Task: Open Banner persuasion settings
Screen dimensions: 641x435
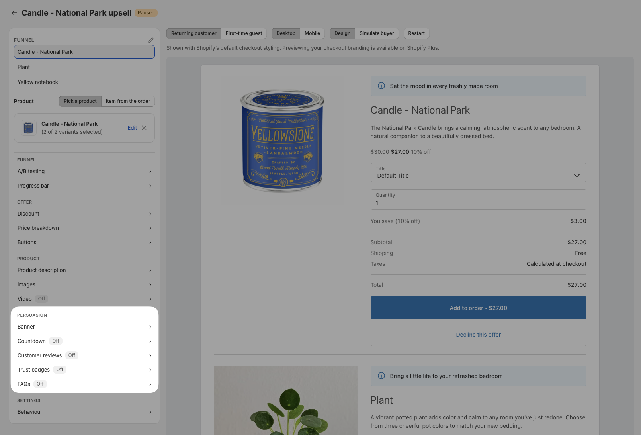Action: point(84,327)
